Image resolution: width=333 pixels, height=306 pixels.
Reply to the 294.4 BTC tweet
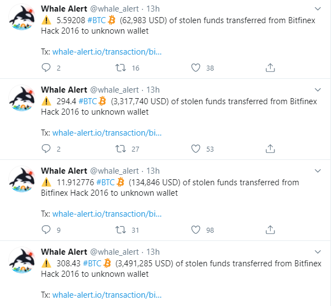coord(46,148)
